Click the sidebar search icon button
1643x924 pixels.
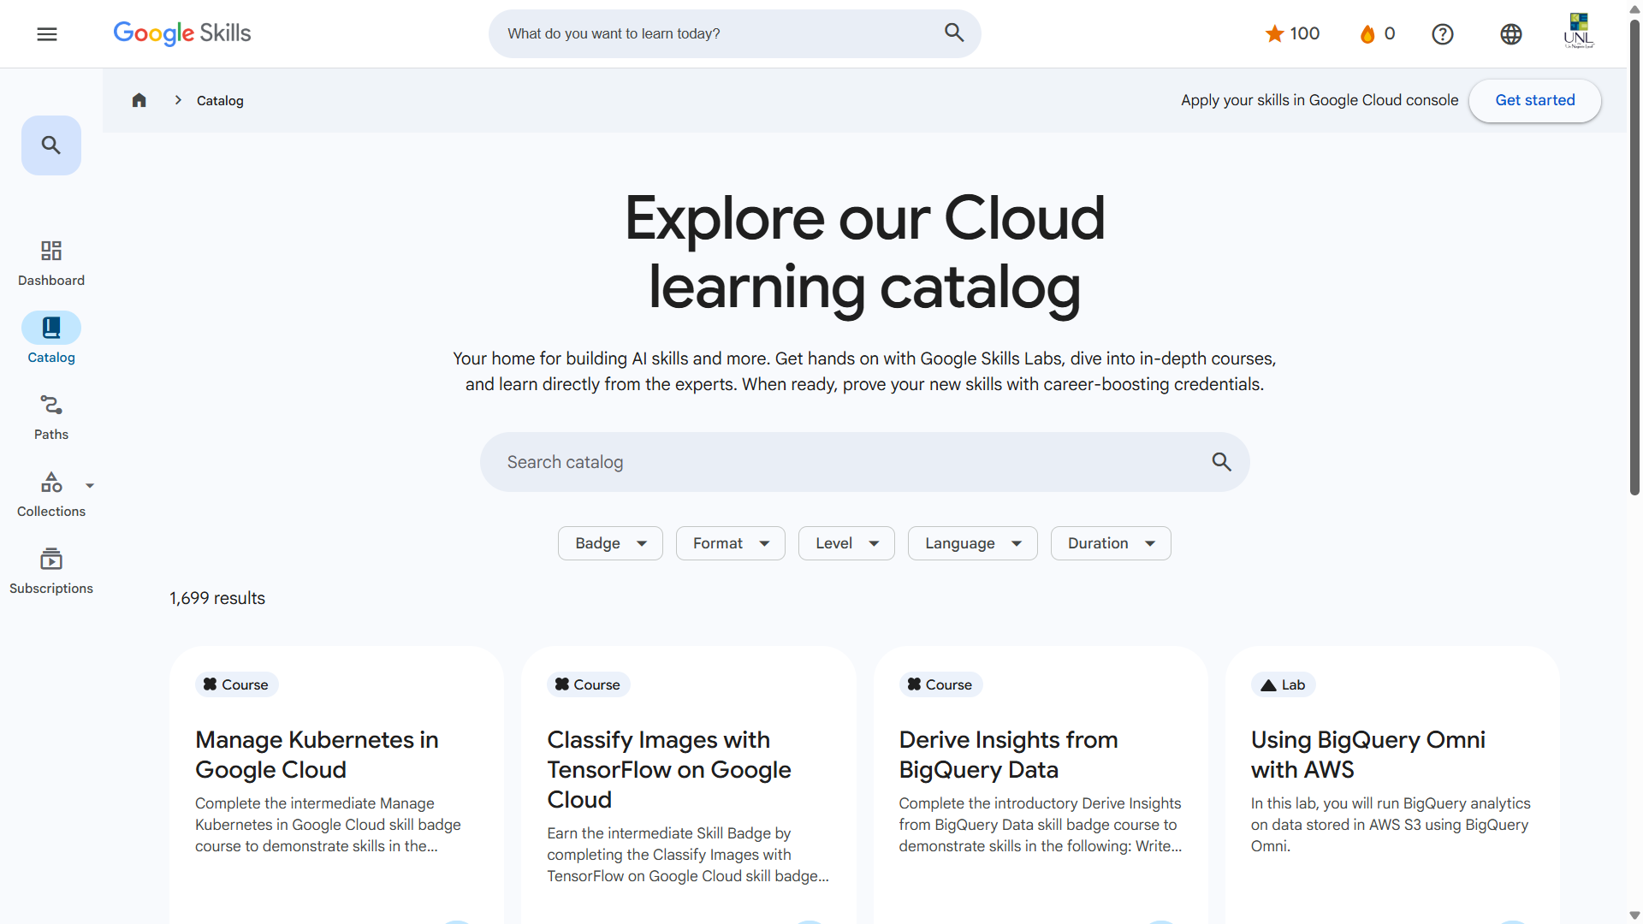51,145
